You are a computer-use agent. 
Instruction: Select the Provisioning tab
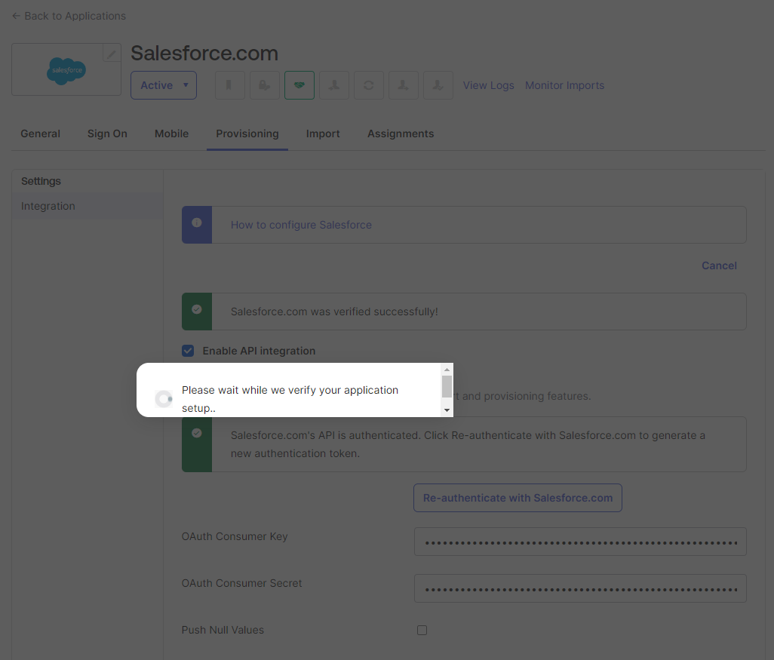coord(247,134)
